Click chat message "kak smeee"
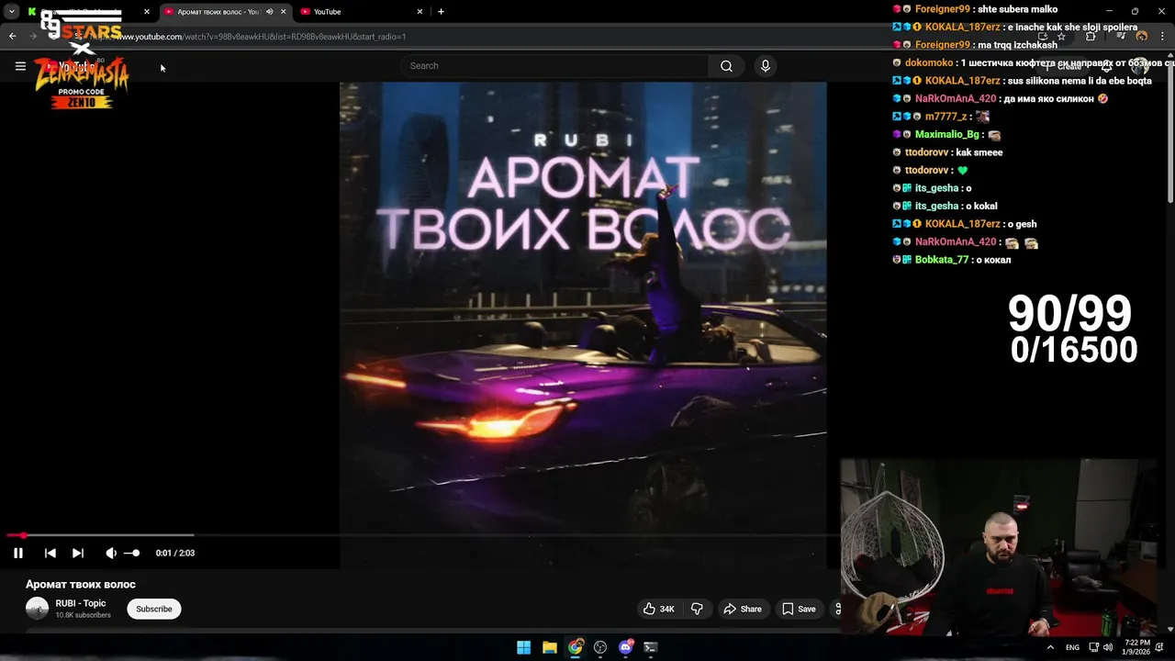1175x661 pixels. [x=979, y=152]
